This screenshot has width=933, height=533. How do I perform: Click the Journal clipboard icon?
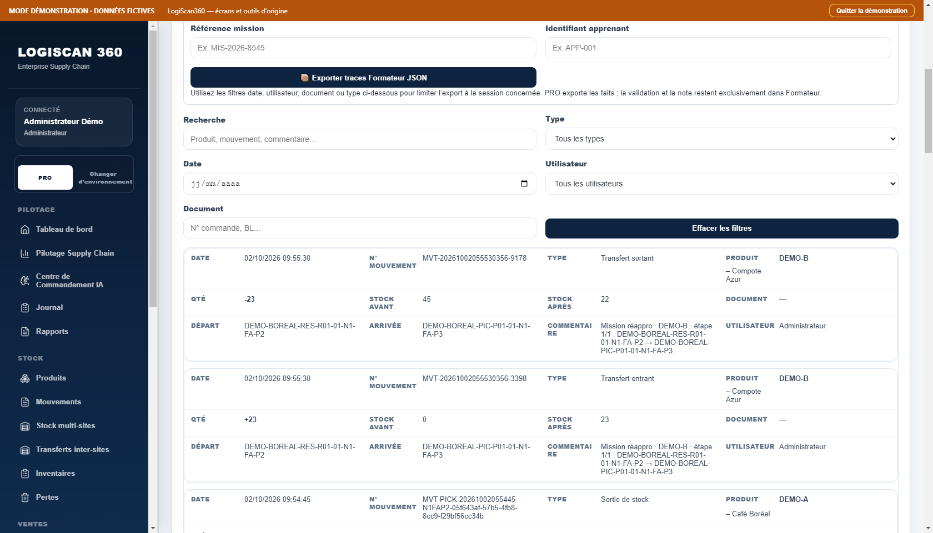[x=25, y=308]
